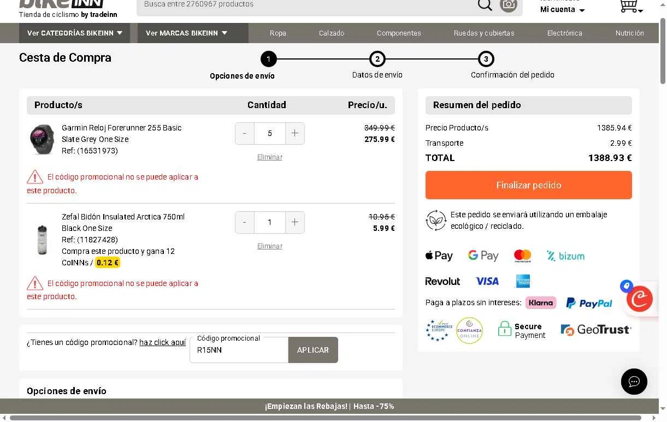Image resolution: width=667 pixels, height=422 pixels.
Task: Click the Confianza Online seal
Action: click(x=470, y=330)
